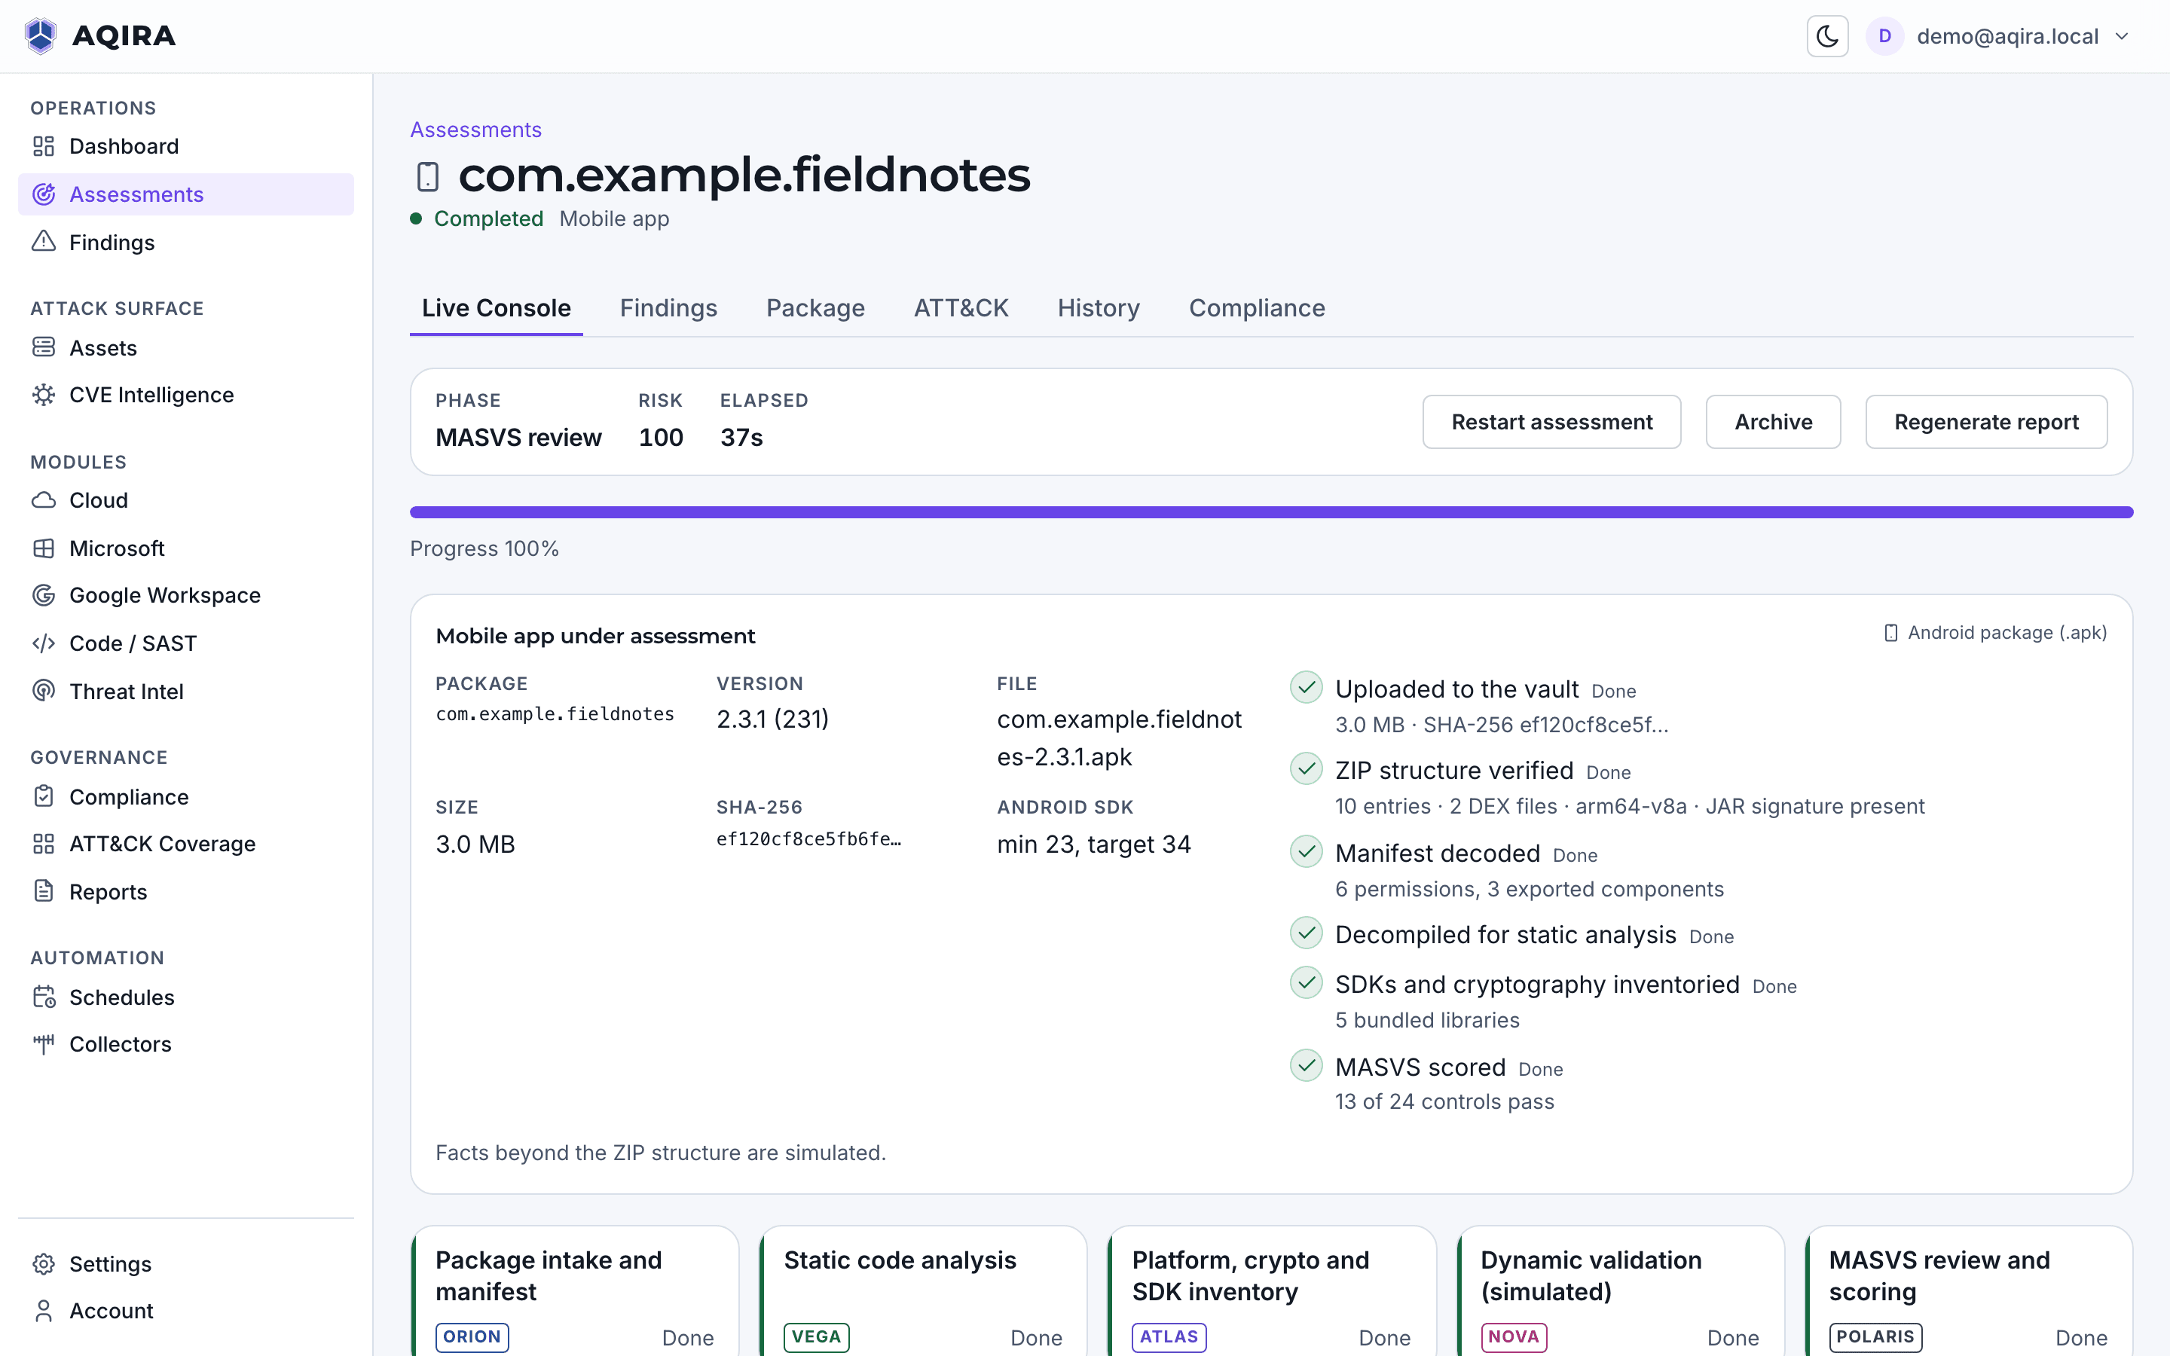Viewport: 2170px width, 1356px height.
Task: Click the purple progress bar
Action: [1272, 512]
